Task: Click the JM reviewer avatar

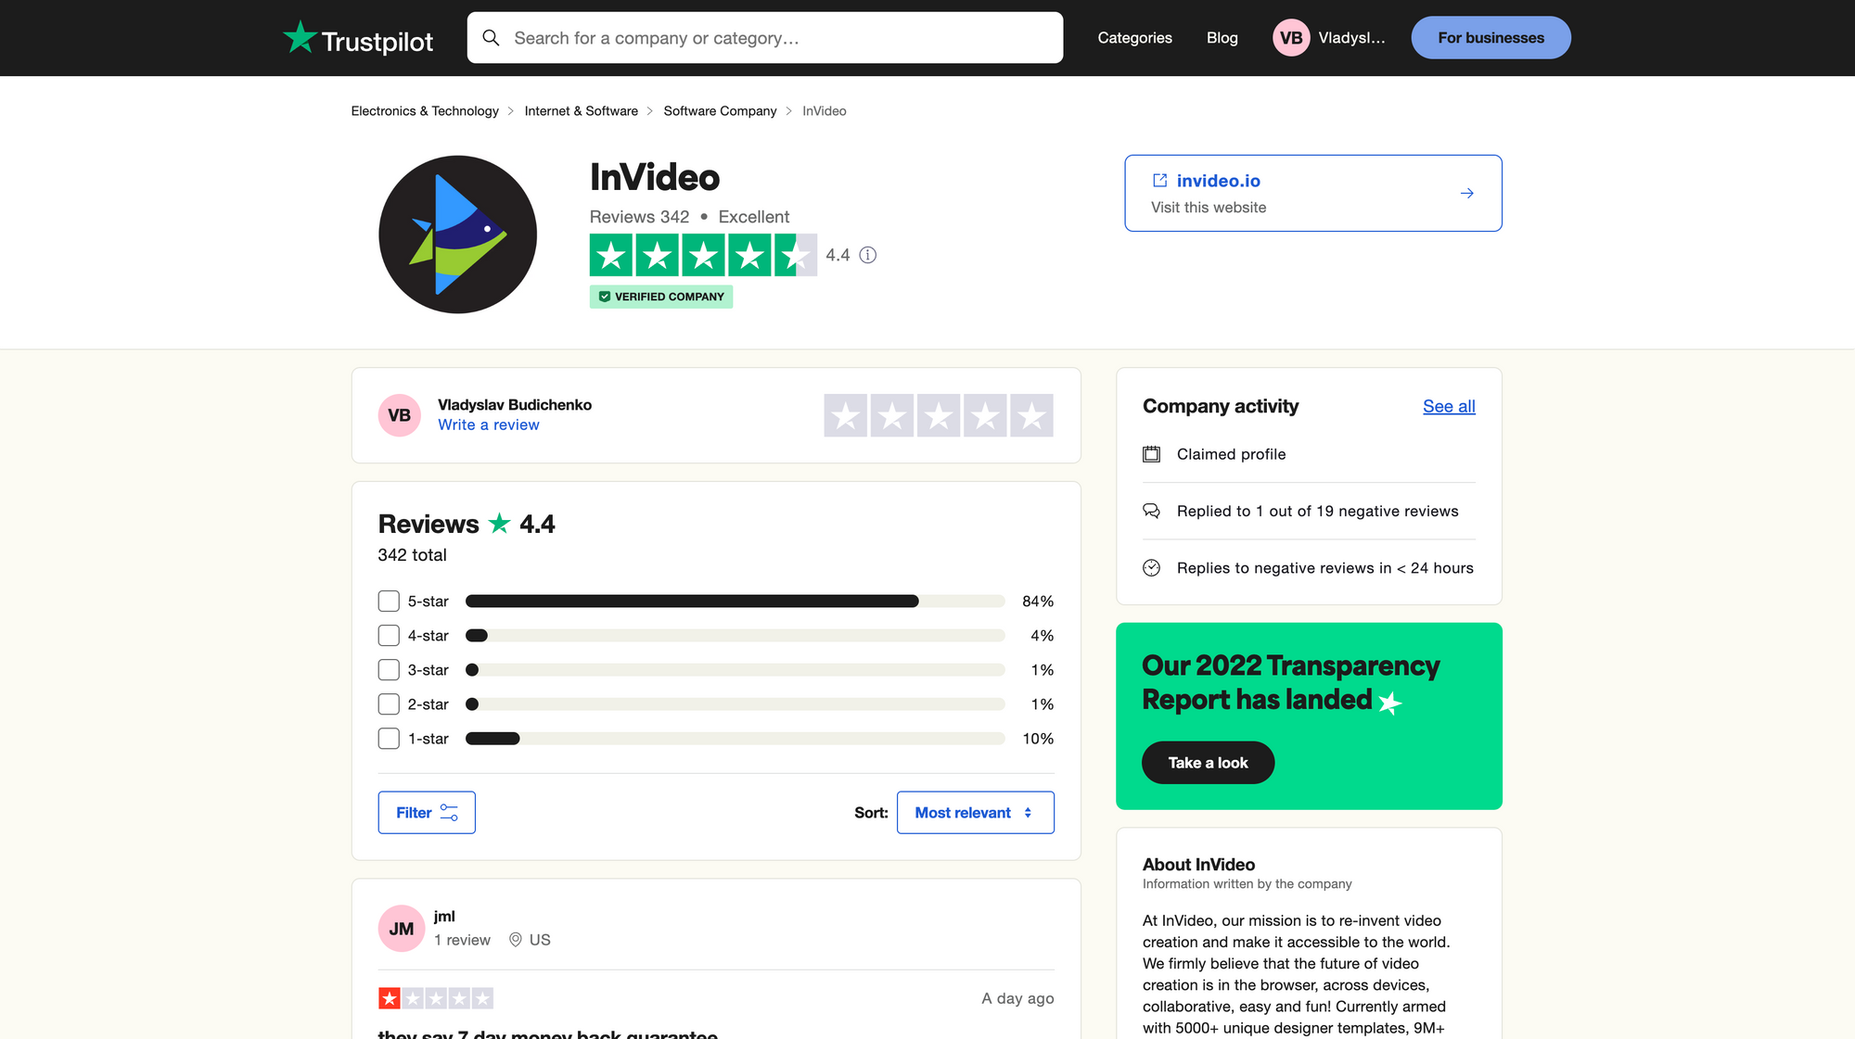Action: 402,929
